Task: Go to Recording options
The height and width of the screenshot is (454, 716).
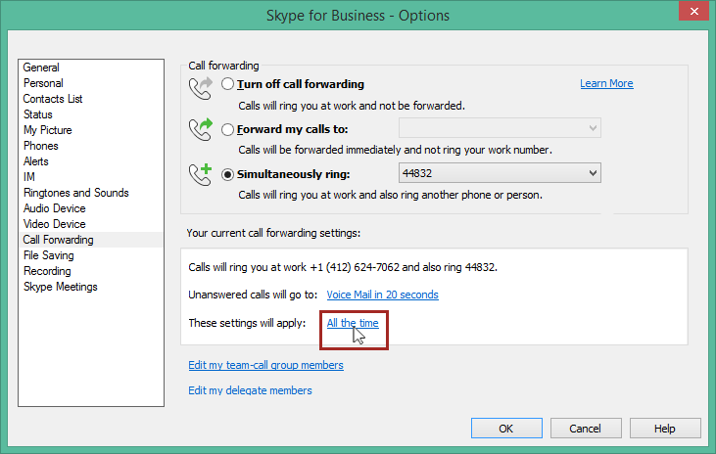Action: click(x=47, y=271)
